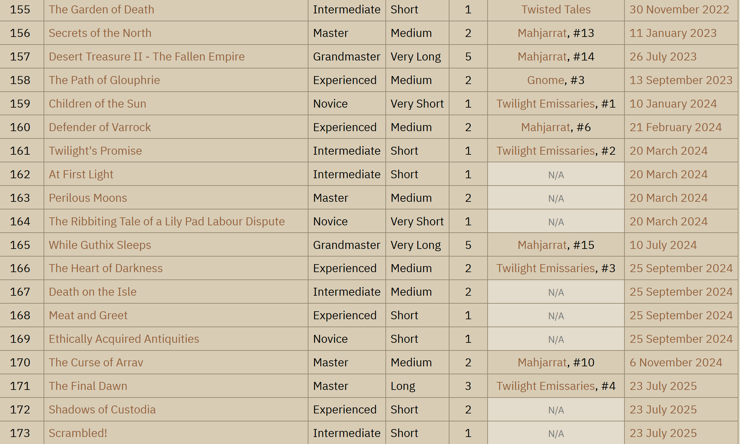
Task: Click Desert Treasure II - The Fallen Empire
Action: pos(147,57)
